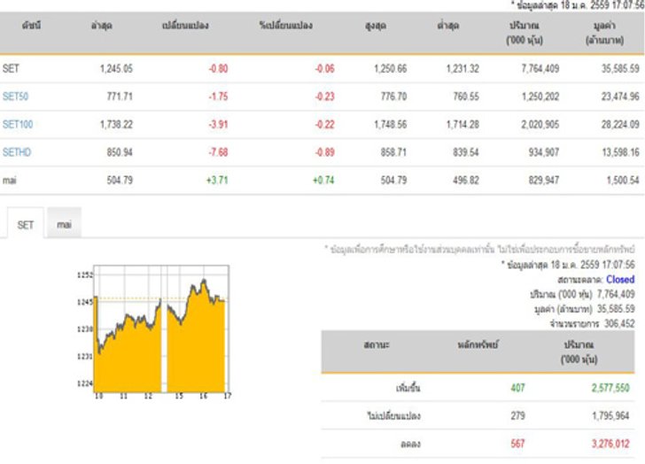
Task: Select SETHD volume 934,907
Action: click(x=543, y=152)
